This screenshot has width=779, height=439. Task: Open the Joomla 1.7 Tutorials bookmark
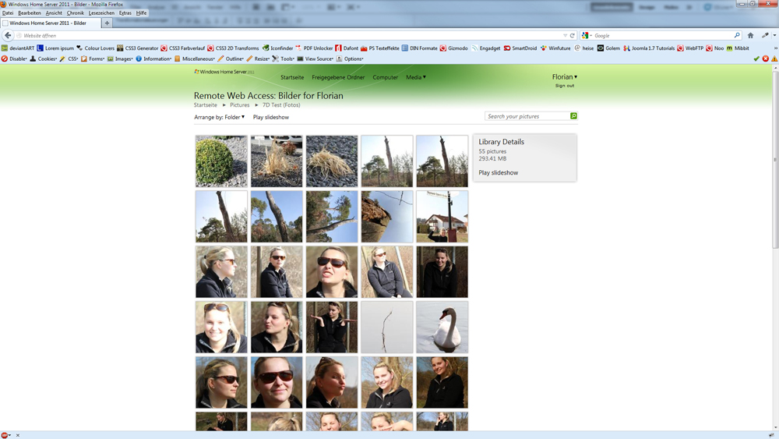(x=649, y=48)
